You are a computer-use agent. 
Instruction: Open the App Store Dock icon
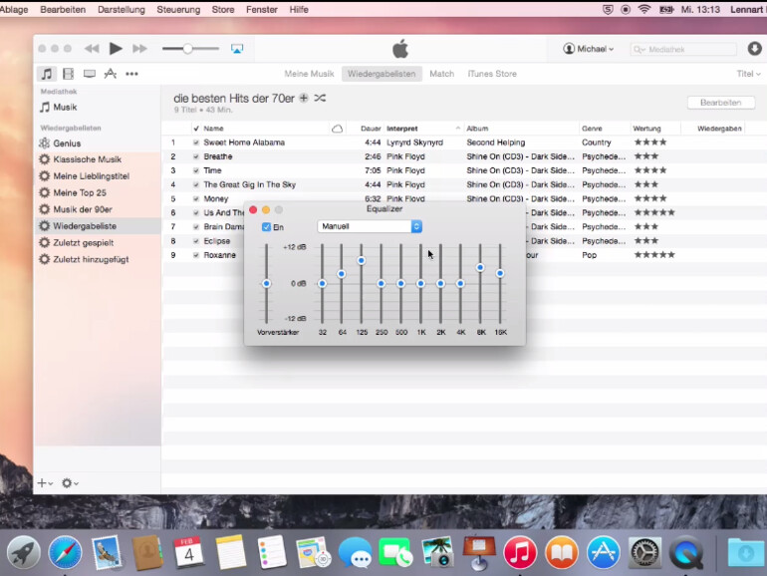pos(603,552)
